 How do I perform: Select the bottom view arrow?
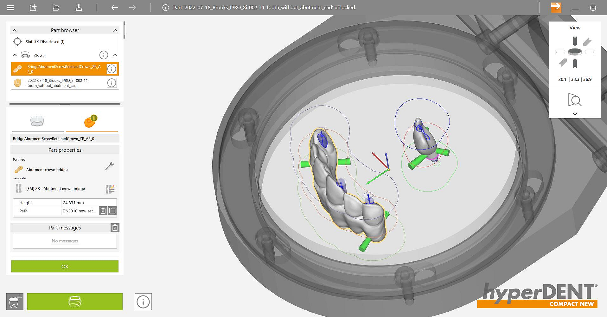pyautogui.click(x=575, y=63)
